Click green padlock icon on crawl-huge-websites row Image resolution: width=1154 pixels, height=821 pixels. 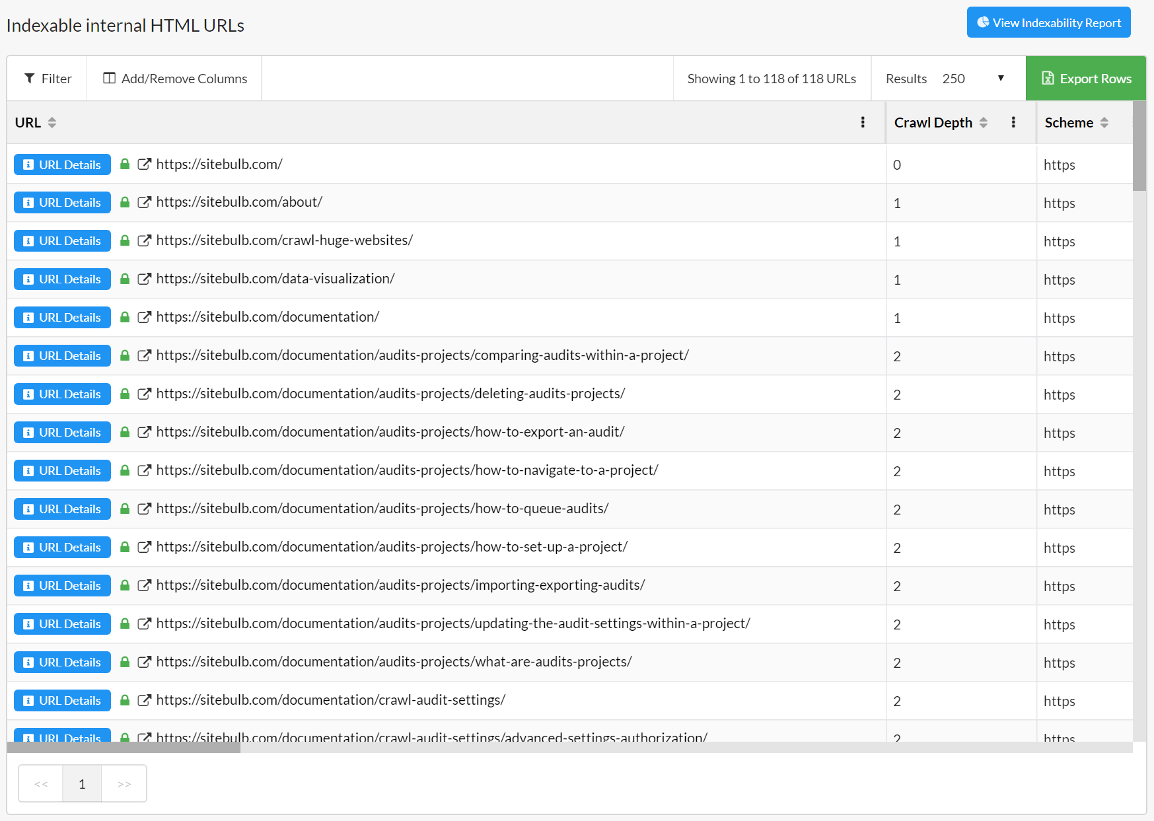(124, 240)
